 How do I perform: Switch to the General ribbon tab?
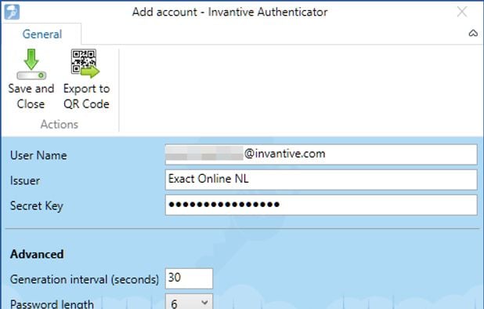point(42,34)
